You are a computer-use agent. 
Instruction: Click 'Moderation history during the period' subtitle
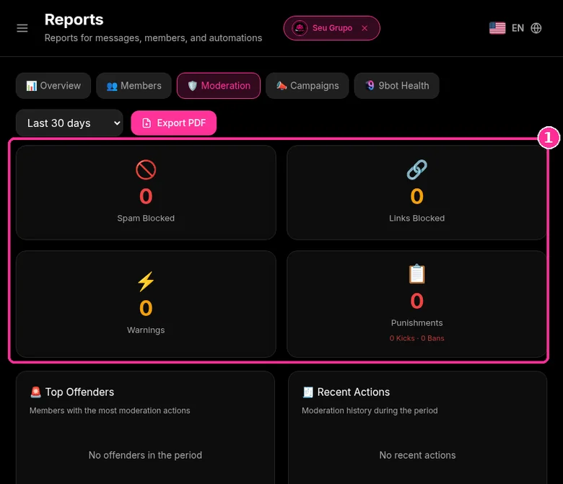pyautogui.click(x=370, y=410)
